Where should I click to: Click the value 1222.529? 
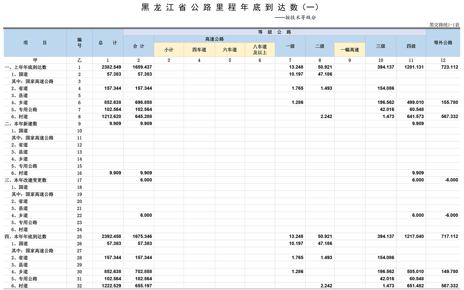pyautogui.click(x=111, y=286)
